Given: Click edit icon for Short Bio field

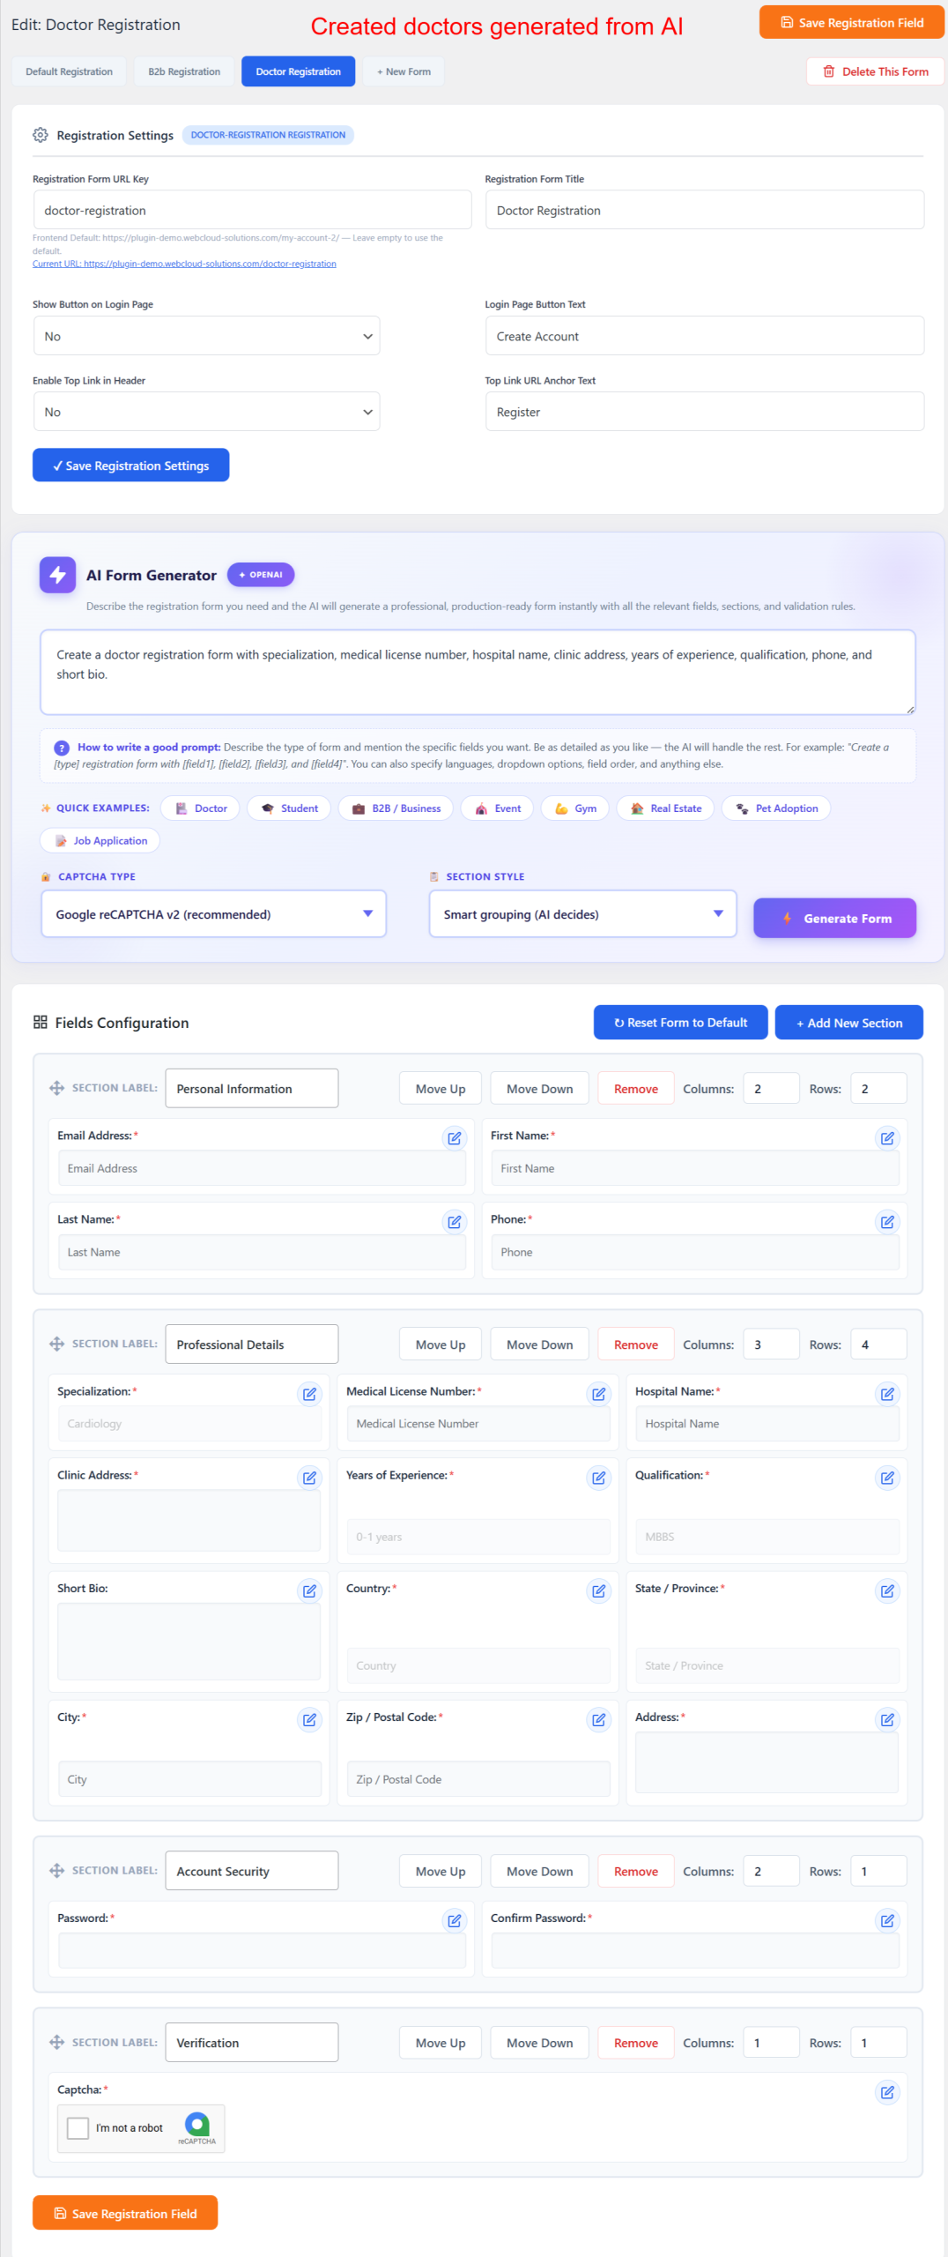Looking at the screenshot, I should [309, 1591].
